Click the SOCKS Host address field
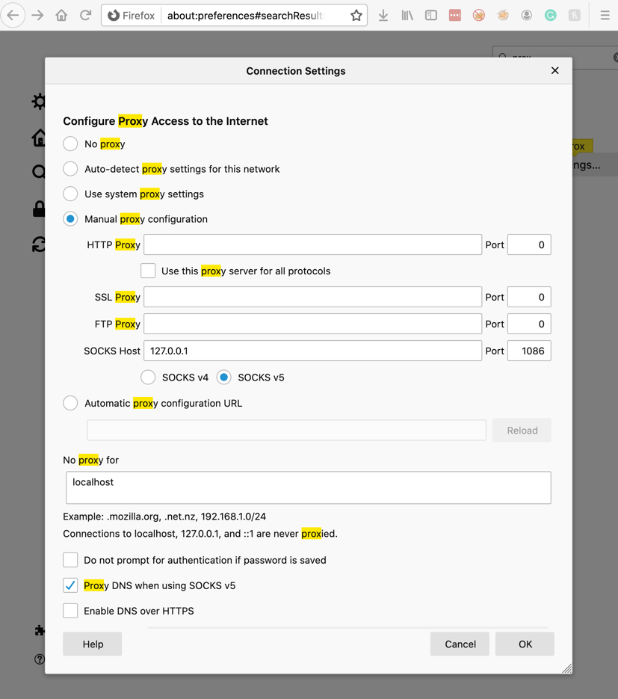The width and height of the screenshot is (618, 699). pos(312,351)
